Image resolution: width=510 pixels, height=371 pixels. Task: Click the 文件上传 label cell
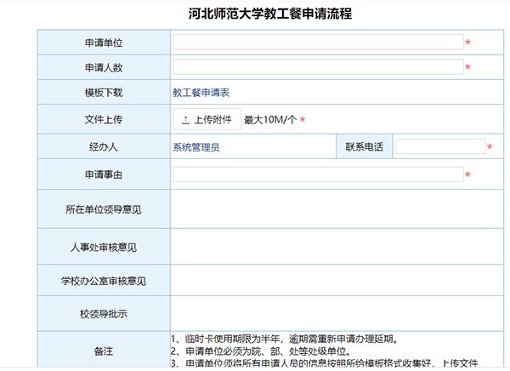103,120
